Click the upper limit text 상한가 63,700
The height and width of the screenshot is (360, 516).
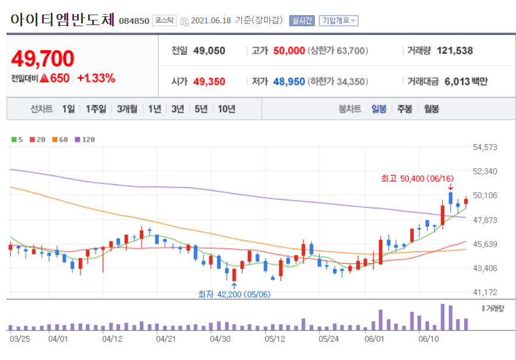click(x=338, y=51)
